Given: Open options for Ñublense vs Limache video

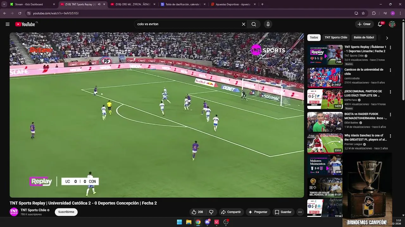Looking at the screenshot, I should [390, 48].
